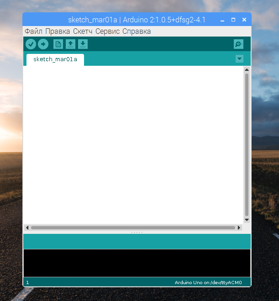Viewport: 279px width, 301px height.
Task: Click the Verify checkmark button
Action: pos(31,44)
